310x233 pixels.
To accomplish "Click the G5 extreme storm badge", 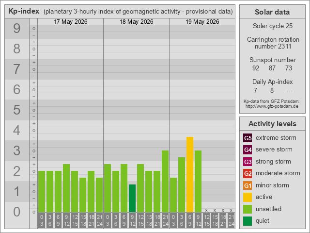I will pos(248,138).
